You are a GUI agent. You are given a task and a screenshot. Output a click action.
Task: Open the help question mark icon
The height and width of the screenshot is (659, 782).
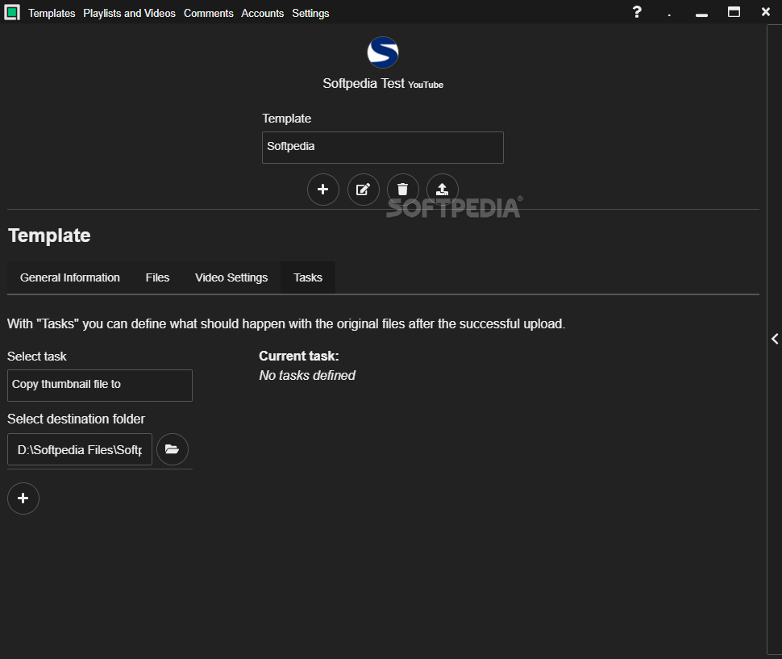tap(637, 12)
